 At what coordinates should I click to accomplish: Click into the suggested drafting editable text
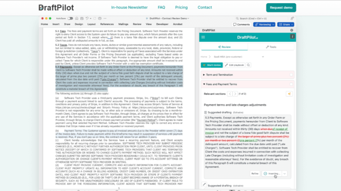coord(247,142)
